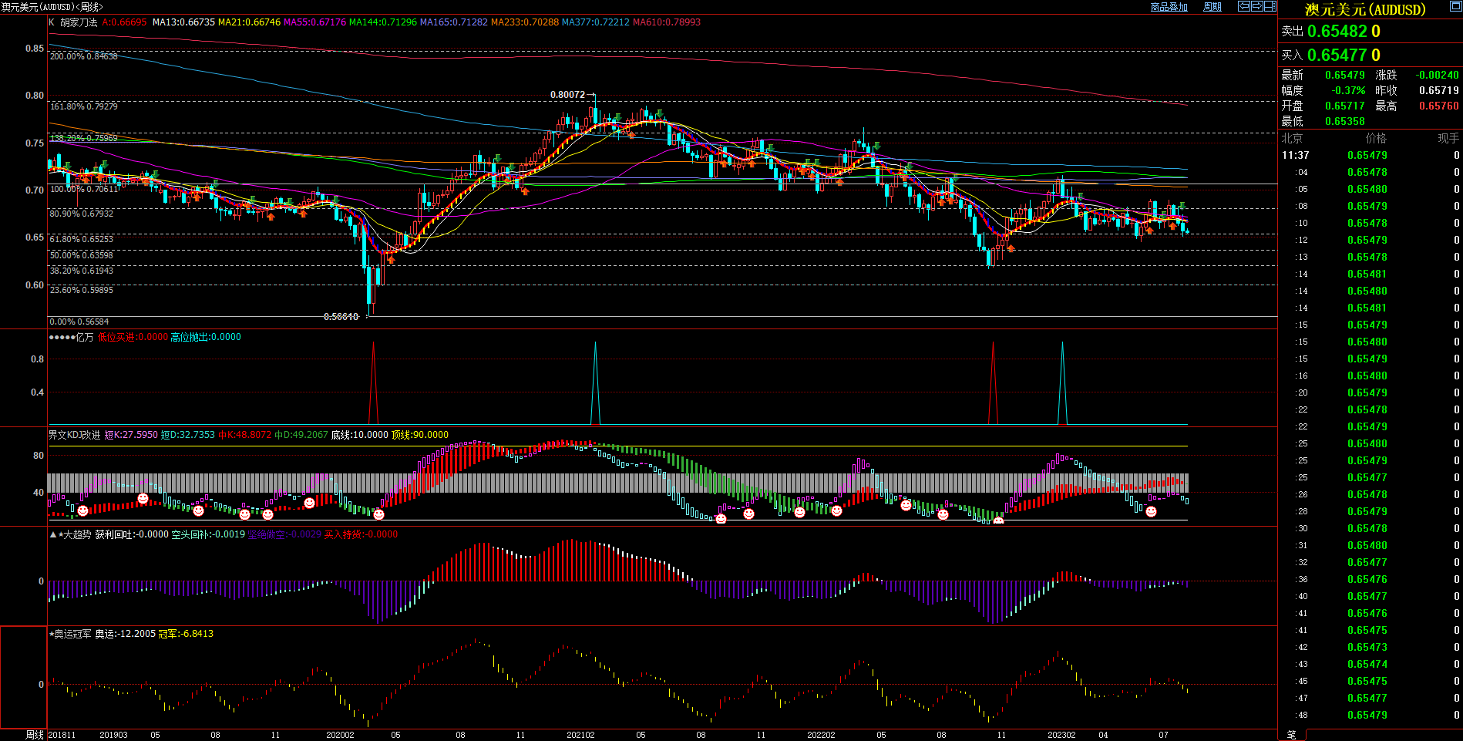Screen dimensions: 1463x741
Task: Click the right arrow navigation icon
Action: 1256,6
